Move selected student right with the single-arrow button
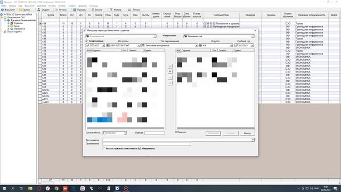This screenshot has height=192, width=341. point(170,66)
